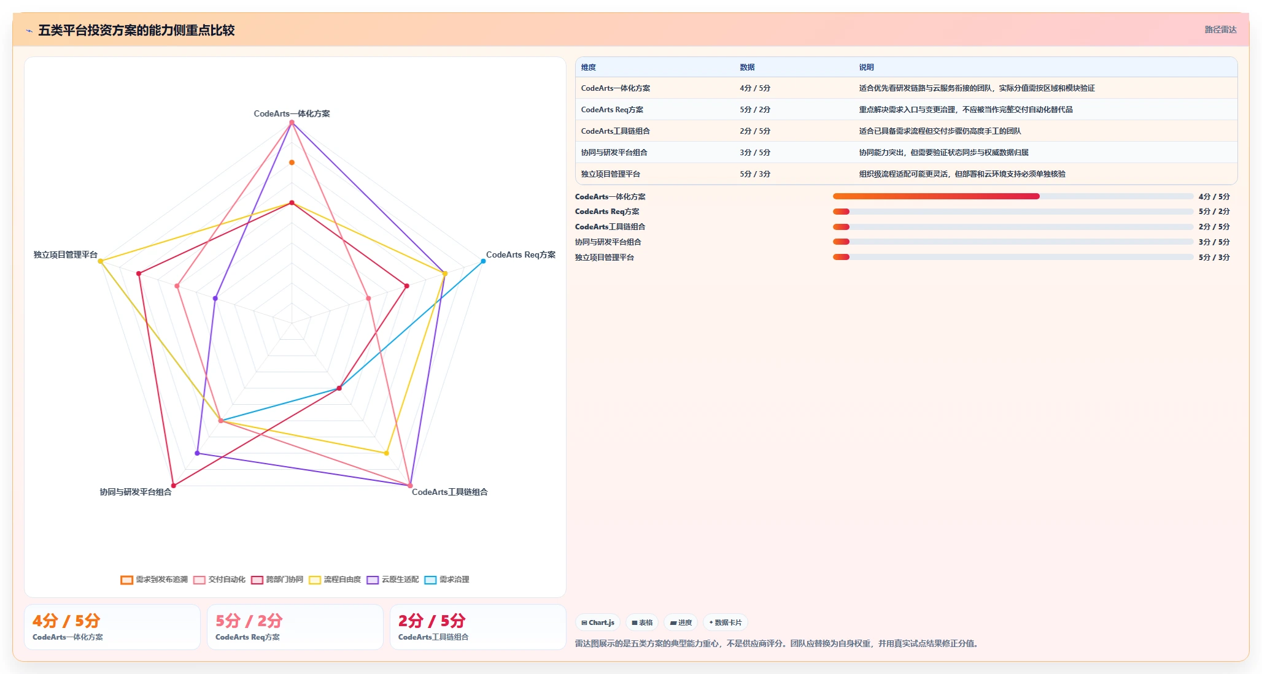Click the 协同与研发平台组合 radar axis label
This screenshot has width=1262, height=674.
136,492
